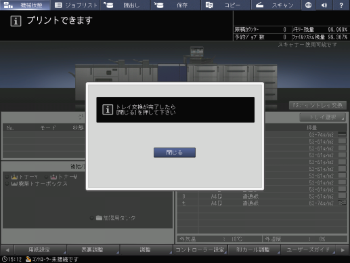Click the clock icon showing 15:12

click(x=4, y=259)
